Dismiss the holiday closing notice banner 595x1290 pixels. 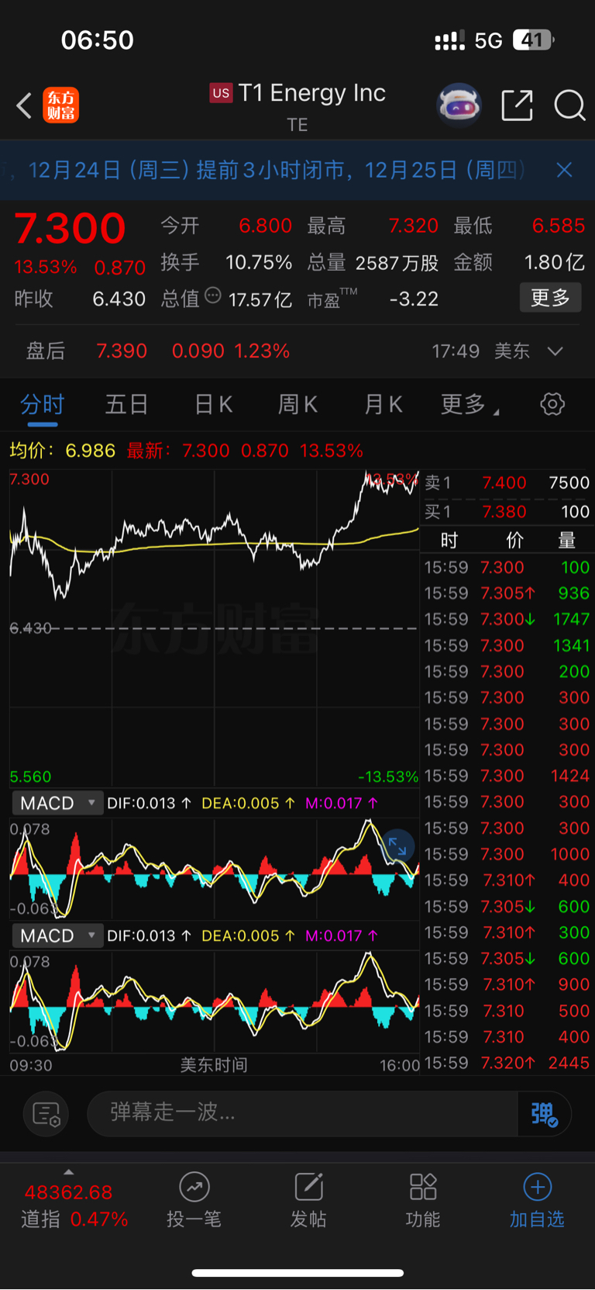click(x=564, y=170)
